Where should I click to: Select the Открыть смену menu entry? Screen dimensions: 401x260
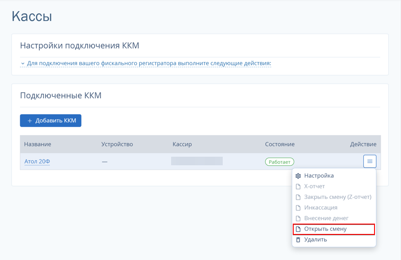click(x=334, y=229)
